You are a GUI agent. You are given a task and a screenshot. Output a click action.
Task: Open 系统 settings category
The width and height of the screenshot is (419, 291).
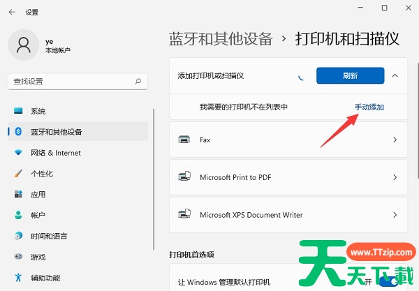78,111
